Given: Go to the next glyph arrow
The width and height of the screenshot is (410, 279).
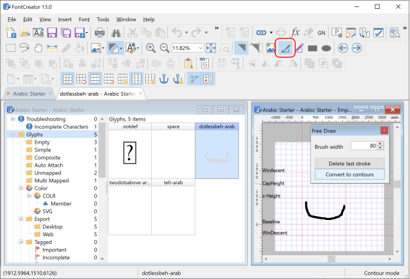Looking at the screenshot, I should [357, 47].
